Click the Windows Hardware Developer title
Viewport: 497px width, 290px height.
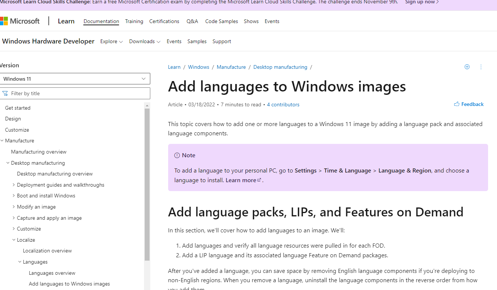point(48,41)
